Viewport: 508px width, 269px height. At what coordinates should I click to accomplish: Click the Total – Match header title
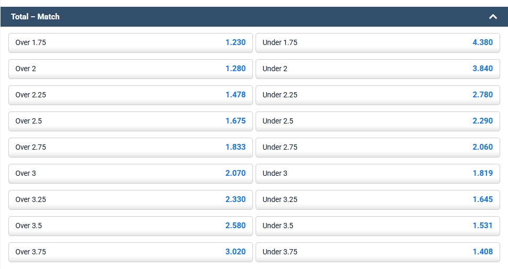(x=35, y=17)
